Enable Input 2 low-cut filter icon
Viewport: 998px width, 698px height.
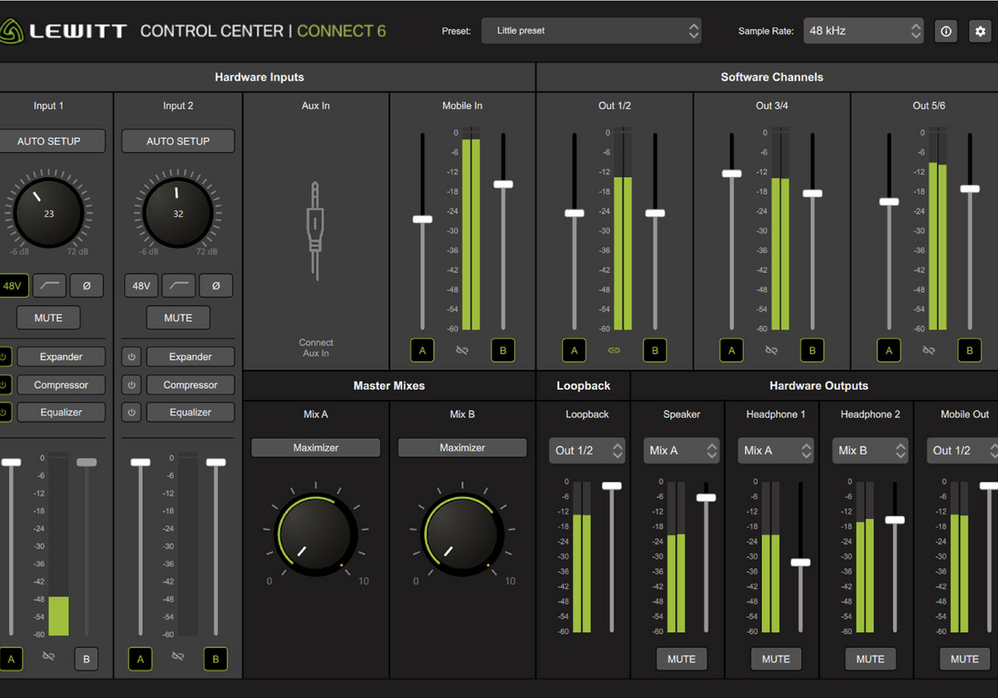tap(179, 286)
